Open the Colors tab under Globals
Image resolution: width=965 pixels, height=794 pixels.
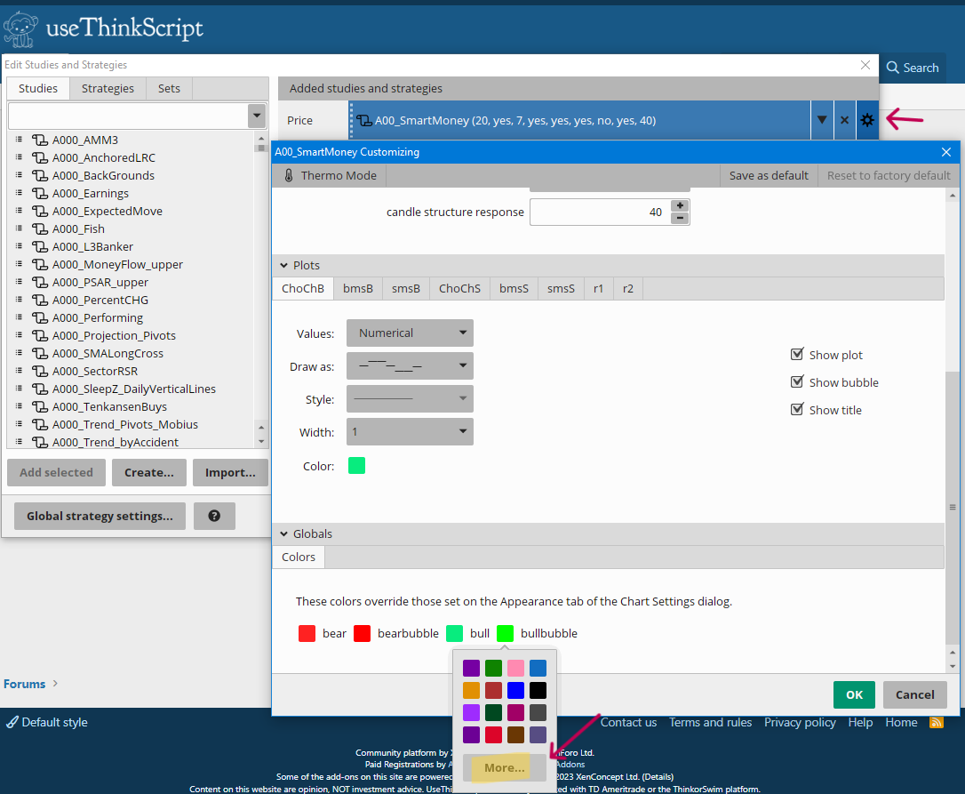pos(299,557)
